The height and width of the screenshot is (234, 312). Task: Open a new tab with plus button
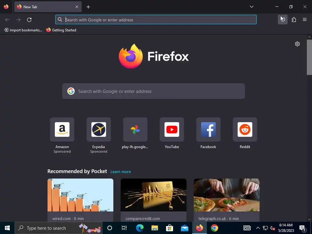(88, 7)
